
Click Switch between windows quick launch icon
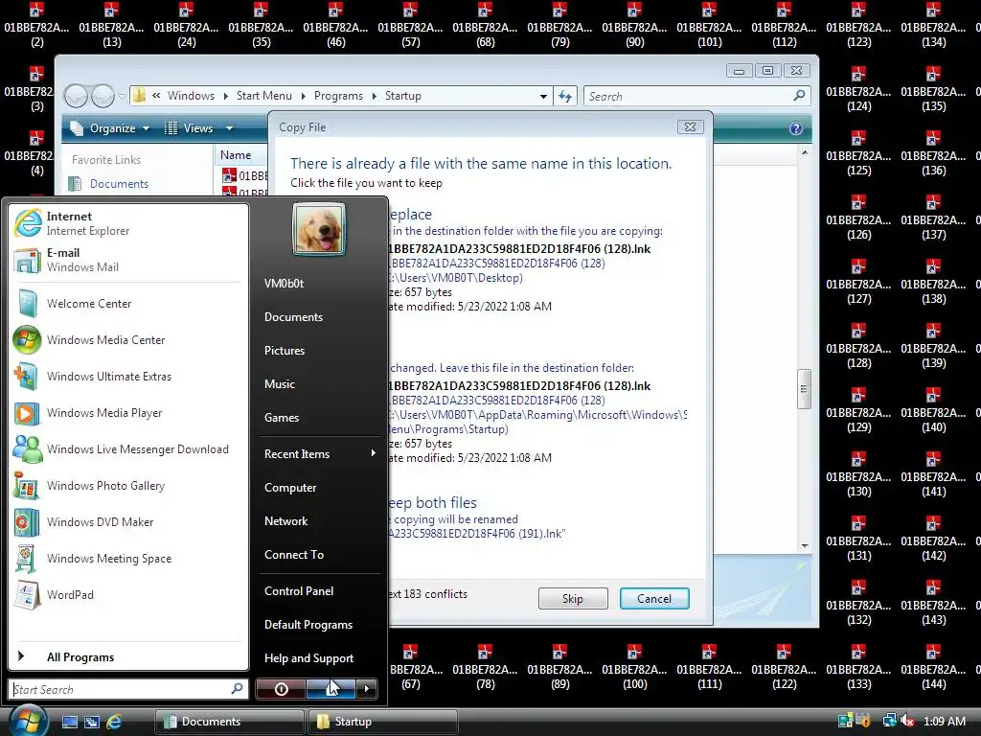point(92,722)
